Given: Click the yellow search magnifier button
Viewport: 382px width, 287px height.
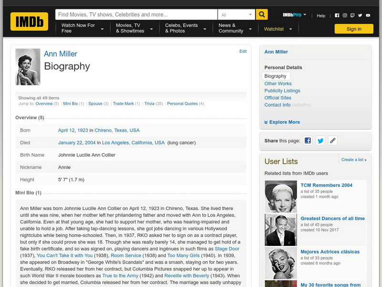Looking at the screenshot, I should coord(262,14).
